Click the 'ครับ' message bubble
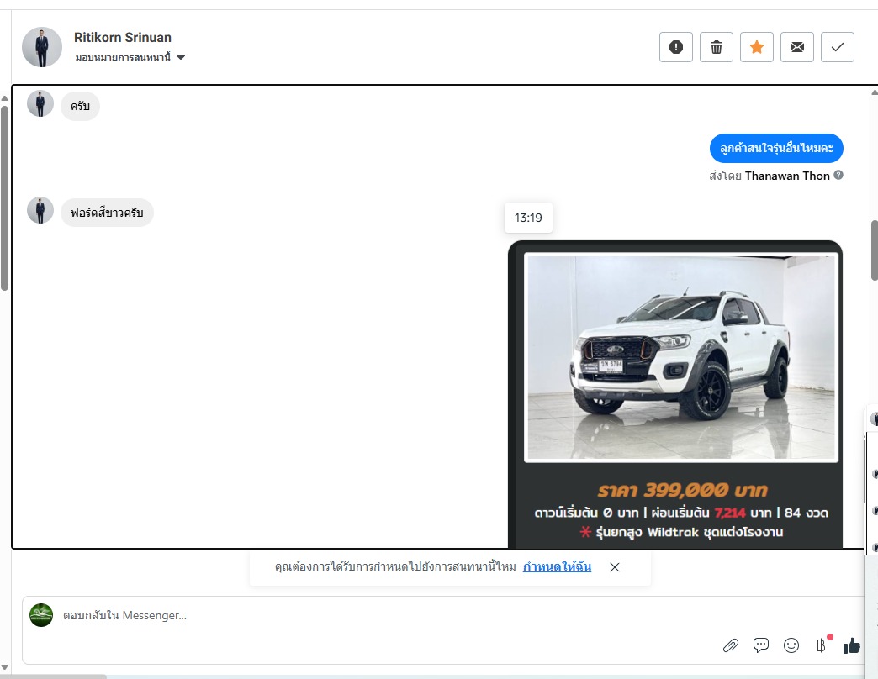Viewport: 878px width, 679px height. tap(80, 106)
